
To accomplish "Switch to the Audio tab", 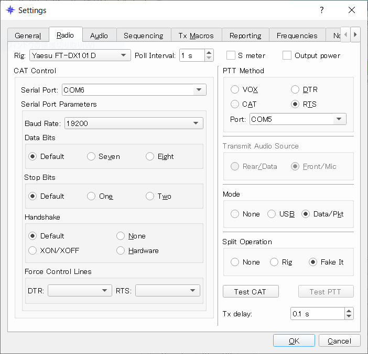I will (99, 36).
